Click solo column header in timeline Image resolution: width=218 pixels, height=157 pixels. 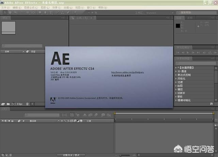click(x=9, y=121)
